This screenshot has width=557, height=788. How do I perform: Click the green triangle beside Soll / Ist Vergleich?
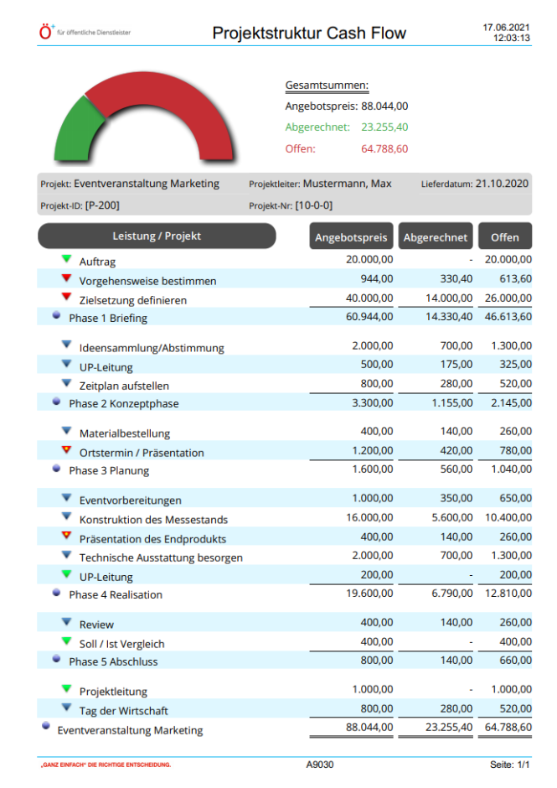(67, 641)
